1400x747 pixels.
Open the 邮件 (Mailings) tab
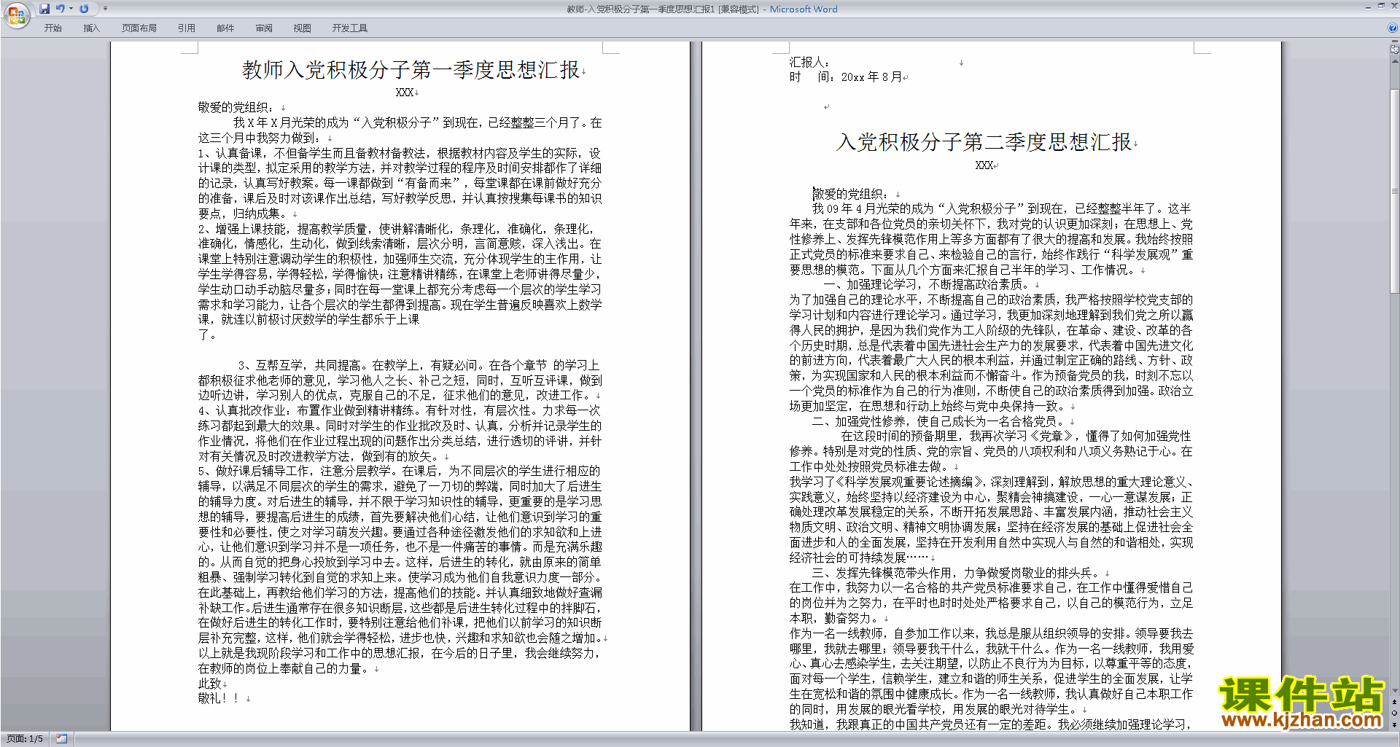(225, 28)
